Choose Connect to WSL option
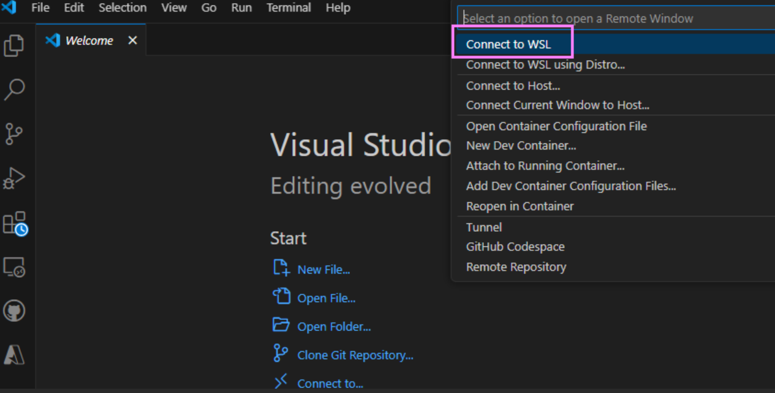Image resolution: width=775 pixels, height=393 pixels. click(508, 44)
